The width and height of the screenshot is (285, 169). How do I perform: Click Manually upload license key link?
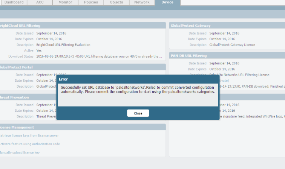tap(20, 153)
